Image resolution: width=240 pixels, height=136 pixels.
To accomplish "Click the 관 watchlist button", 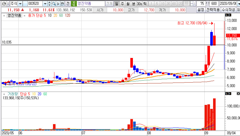I will [62, 4].
